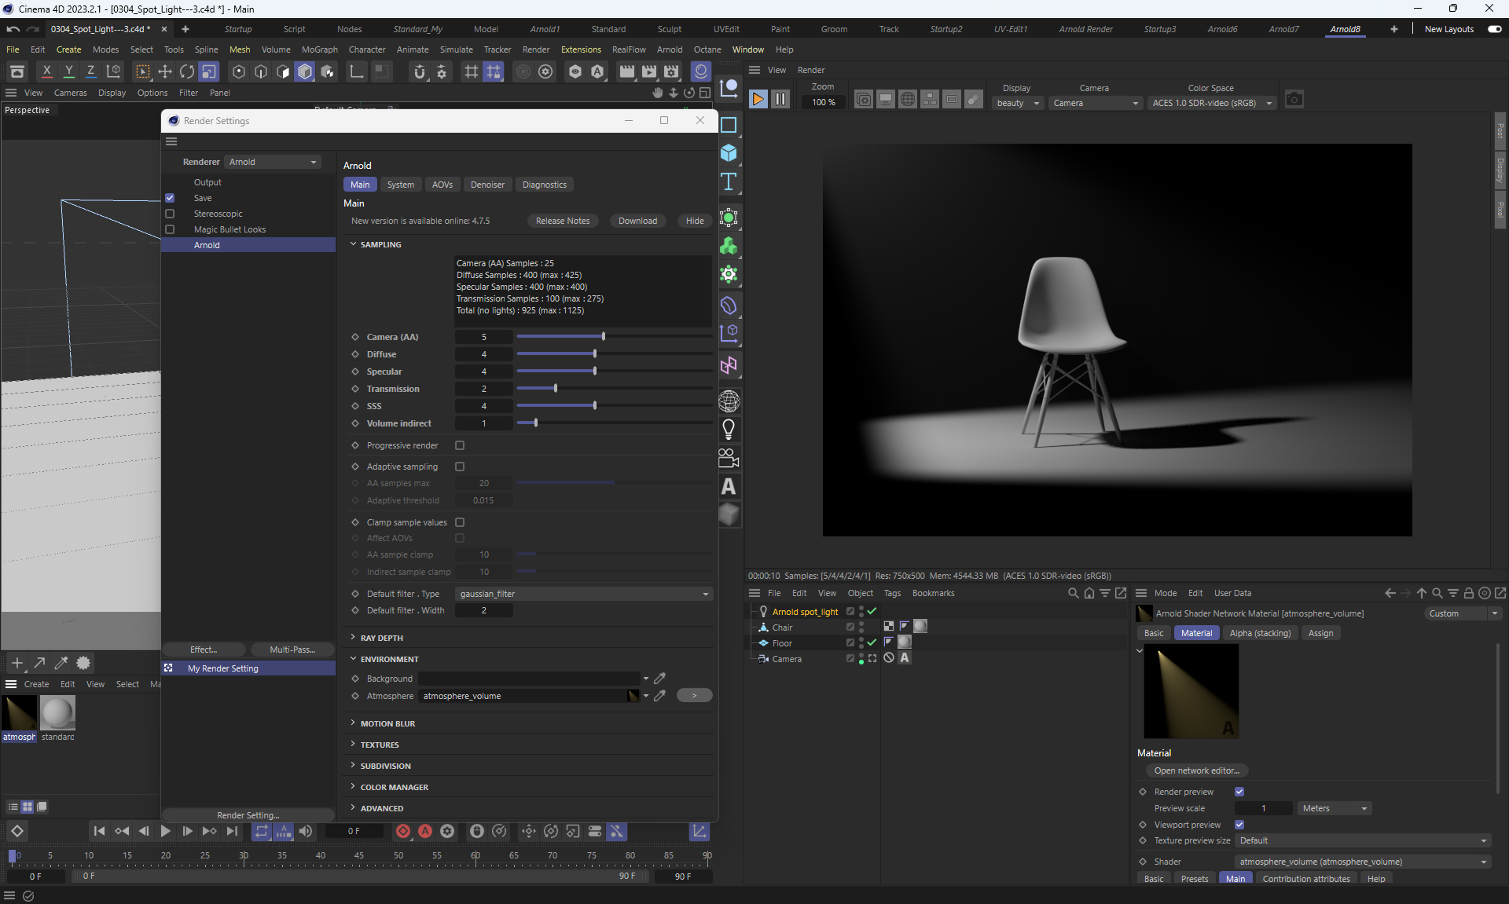Adjust the Camera (AA) samples slider
This screenshot has width=1509, height=904.
click(604, 337)
